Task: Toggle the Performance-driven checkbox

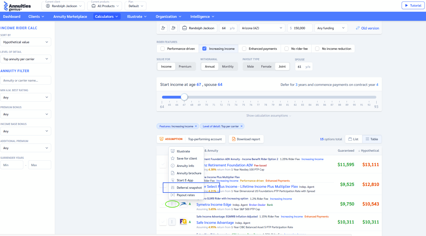Action: point(163,49)
